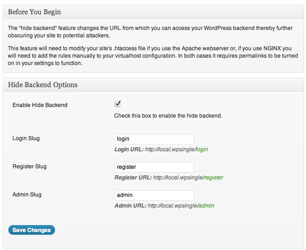Open the Admin URL link
Viewport: 306px width, 250px height.
[x=181, y=206]
